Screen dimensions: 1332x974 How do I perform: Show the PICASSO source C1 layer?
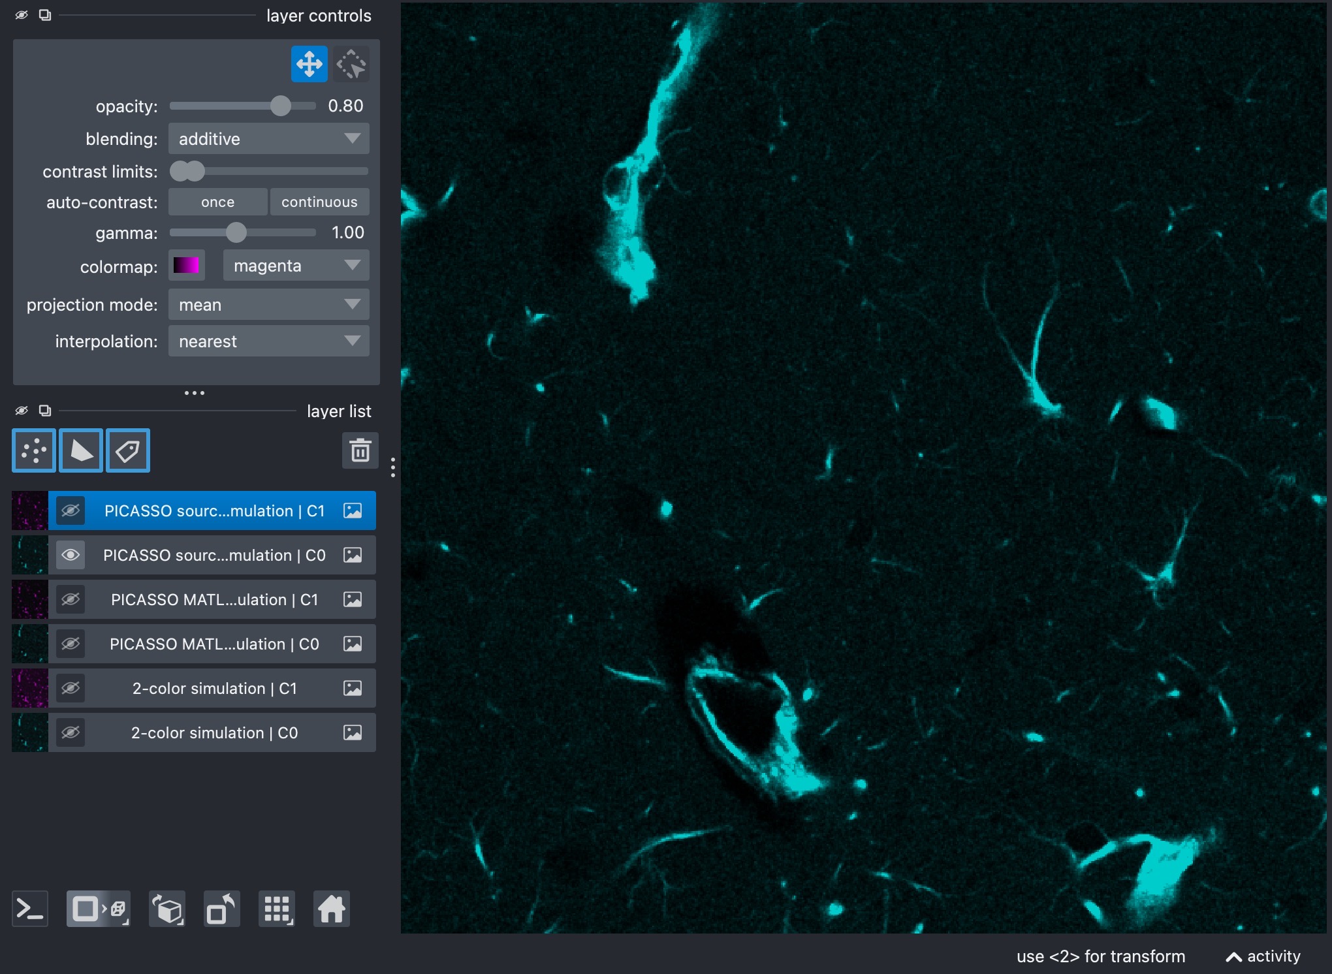click(x=71, y=511)
